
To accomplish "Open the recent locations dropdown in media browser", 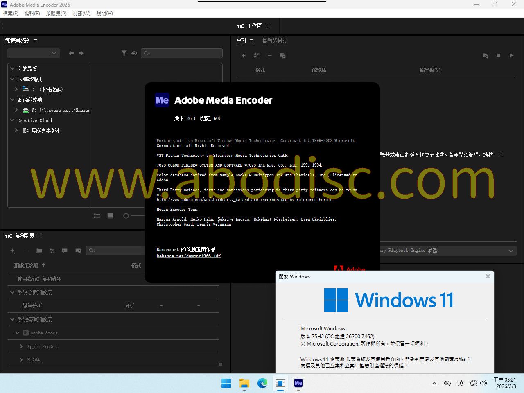I will pyautogui.click(x=34, y=53).
